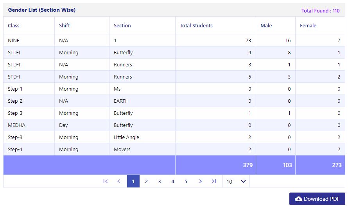Select current page 1 button
This screenshot has width=348, height=207.
pyautogui.click(x=133, y=181)
